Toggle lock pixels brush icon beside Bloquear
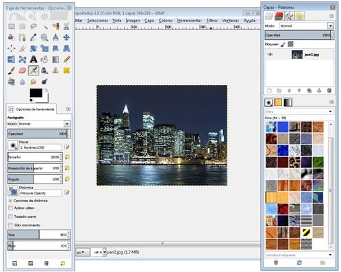This screenshot has height=272, width=341. tap(283, 44)
